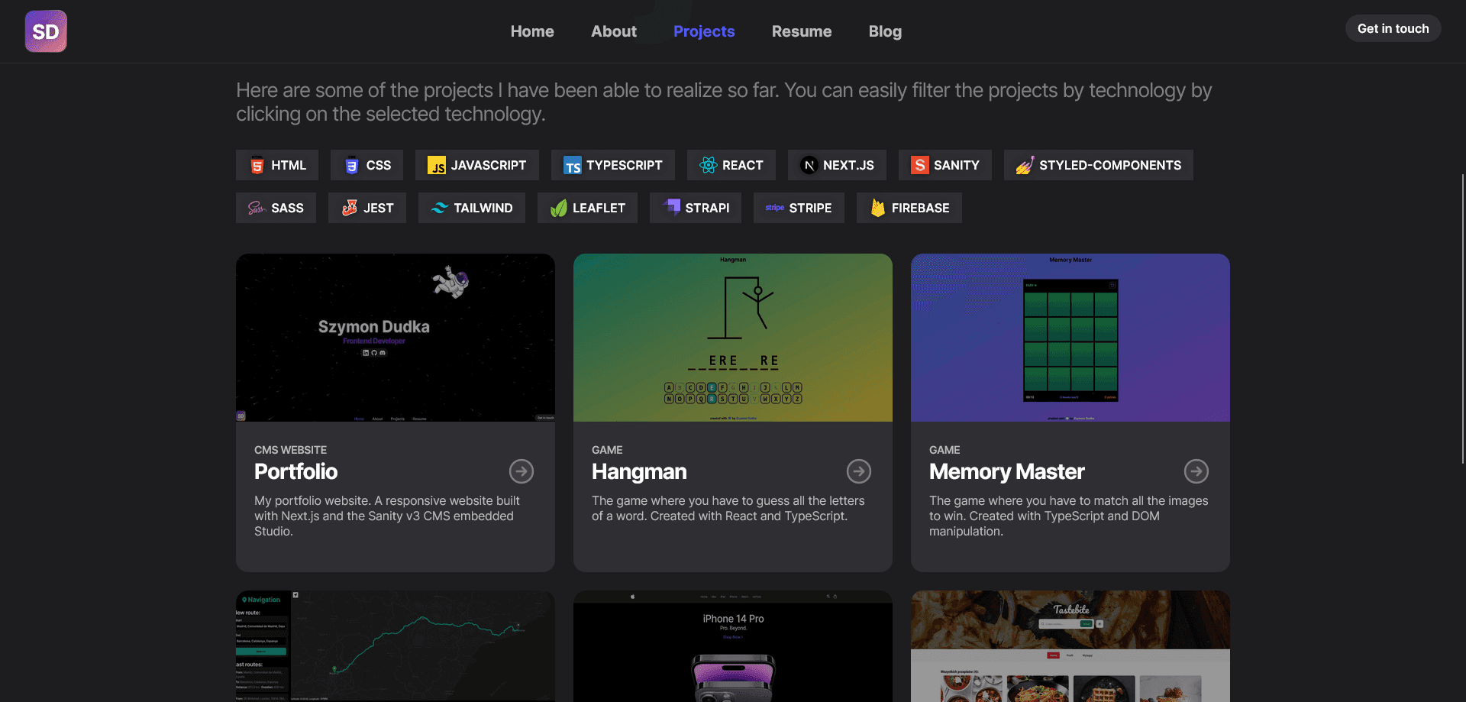Click the TypeScript icon filter
1466x702 pixels.
pos(572,165)
